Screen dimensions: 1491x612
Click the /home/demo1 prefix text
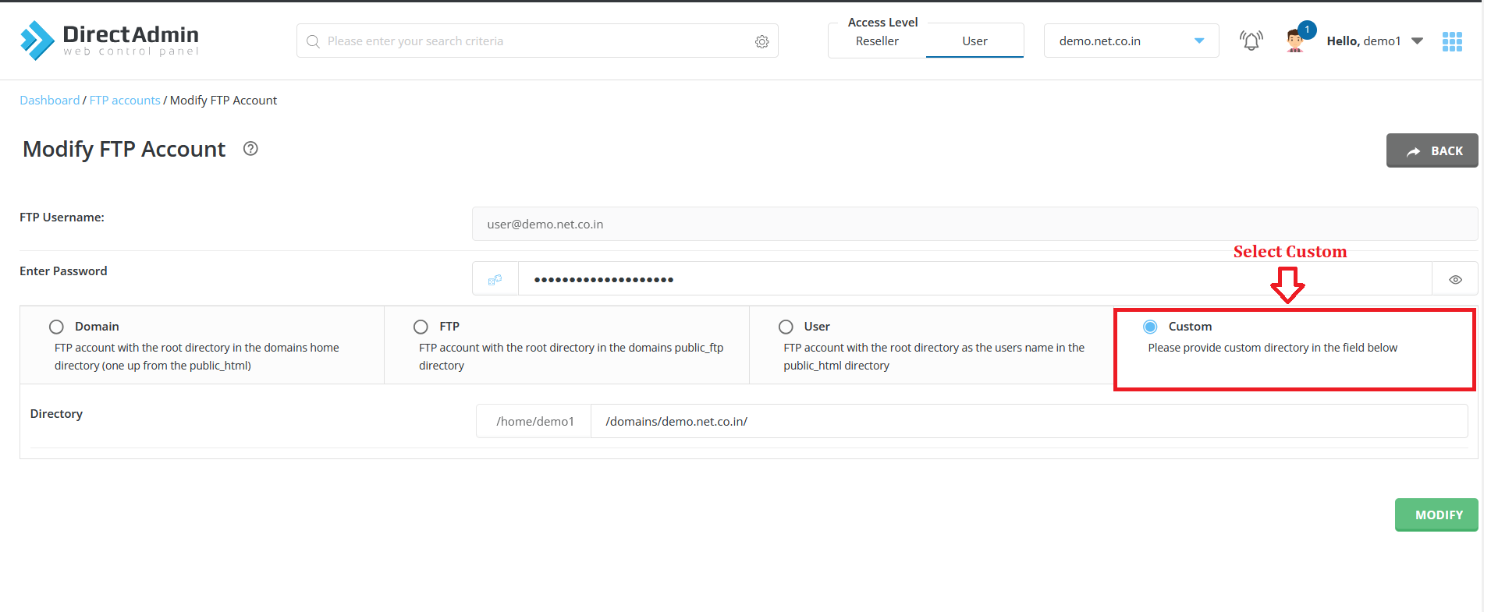534,422
